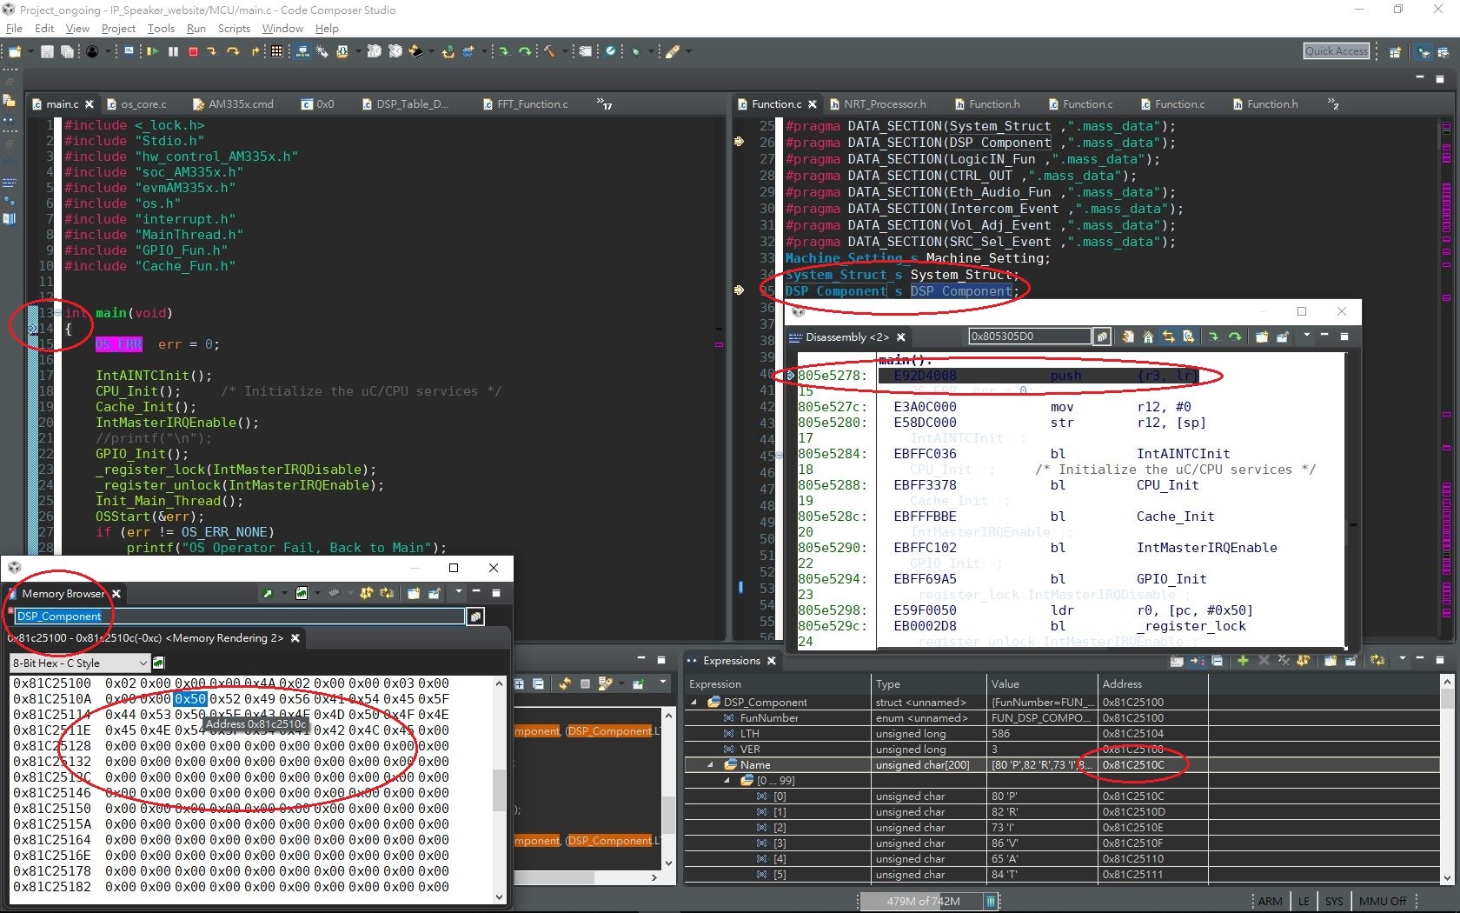Image resolution: width=1460 pixels, height=913 pixels.
Task: Open the File menu
Action: (x=14, y=28)
